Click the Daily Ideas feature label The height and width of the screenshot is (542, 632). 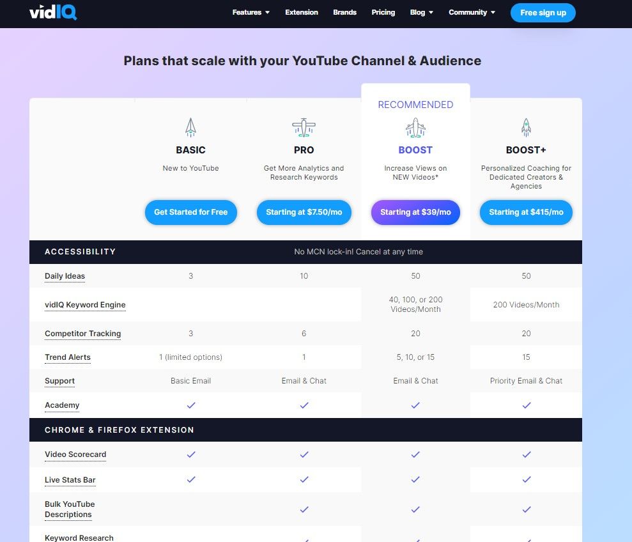(x=65, y=276)
